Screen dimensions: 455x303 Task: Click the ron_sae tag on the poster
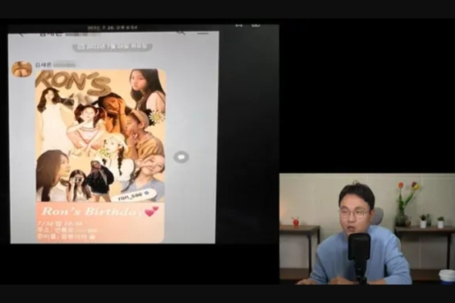[136, 194]
